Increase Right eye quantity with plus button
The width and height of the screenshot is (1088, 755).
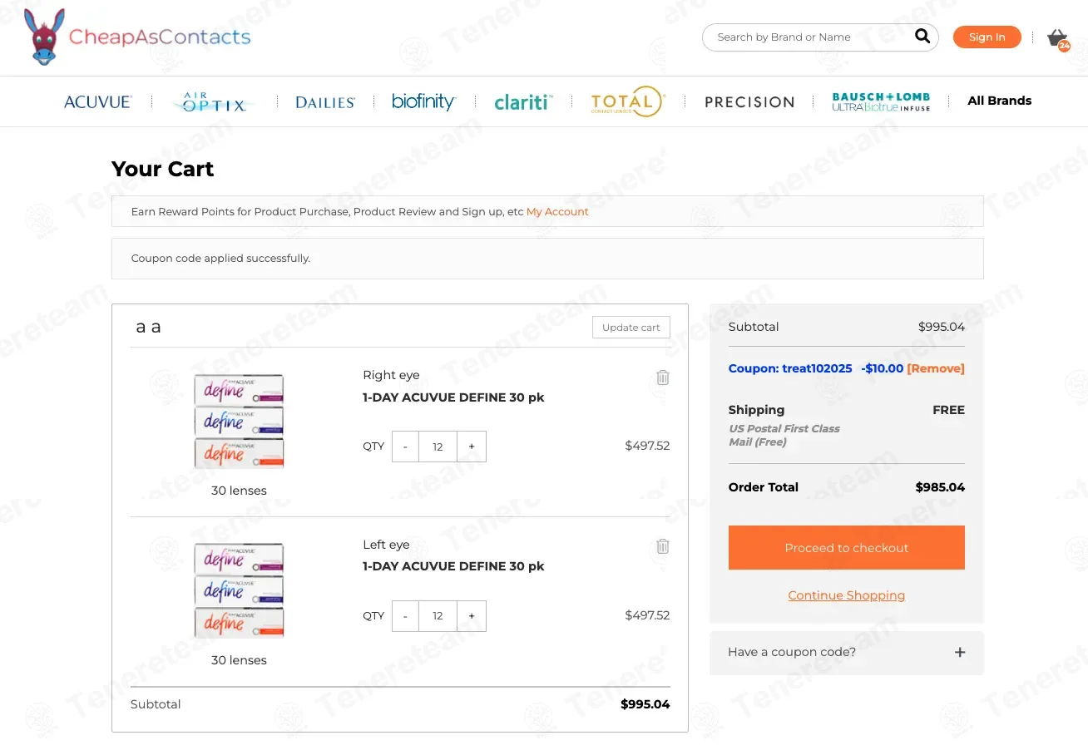tap(472, 447)
